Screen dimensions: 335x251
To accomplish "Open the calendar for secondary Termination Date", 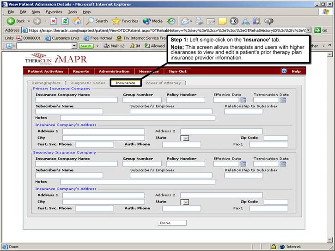I will tap(283, 163).
